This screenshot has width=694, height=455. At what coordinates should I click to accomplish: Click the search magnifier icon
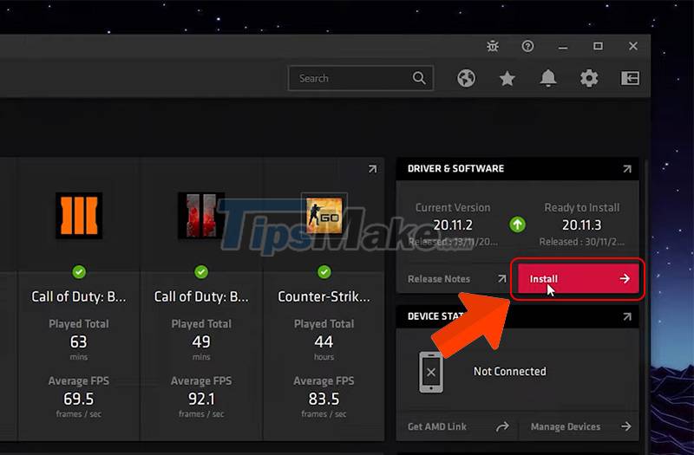[419, 78]
